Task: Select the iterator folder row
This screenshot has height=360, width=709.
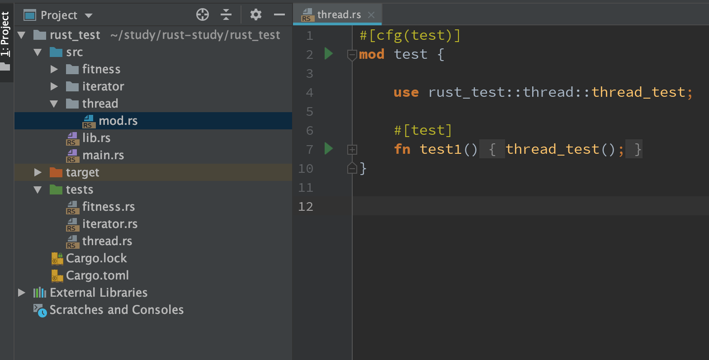Action: tap(153, 86)
